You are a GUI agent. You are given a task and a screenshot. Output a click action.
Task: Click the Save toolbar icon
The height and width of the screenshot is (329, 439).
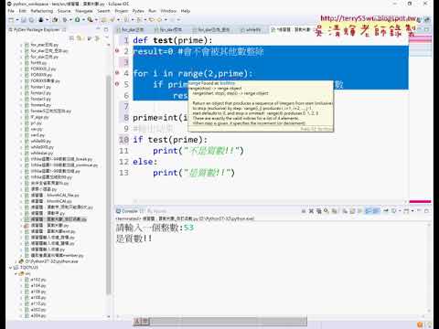(25, 20)
